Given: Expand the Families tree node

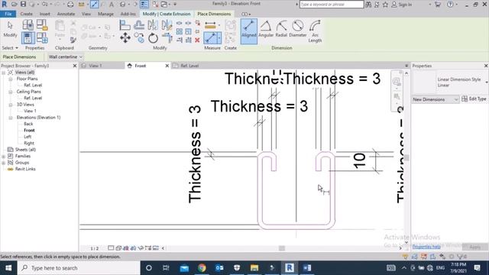Looking at the screenshot, I should point(3,156).
